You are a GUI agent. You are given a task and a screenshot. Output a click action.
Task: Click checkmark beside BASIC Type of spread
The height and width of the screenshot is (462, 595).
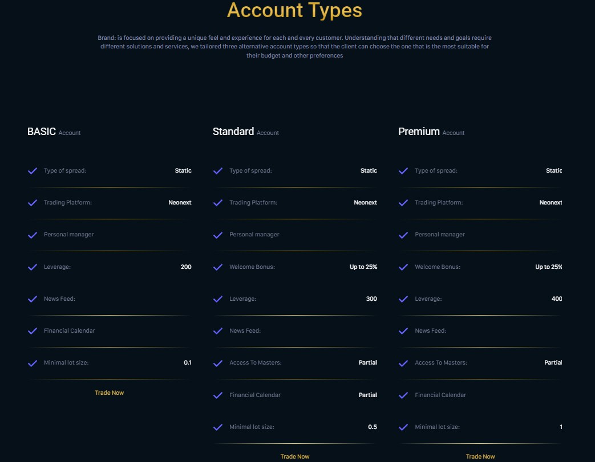click(33, 171)
